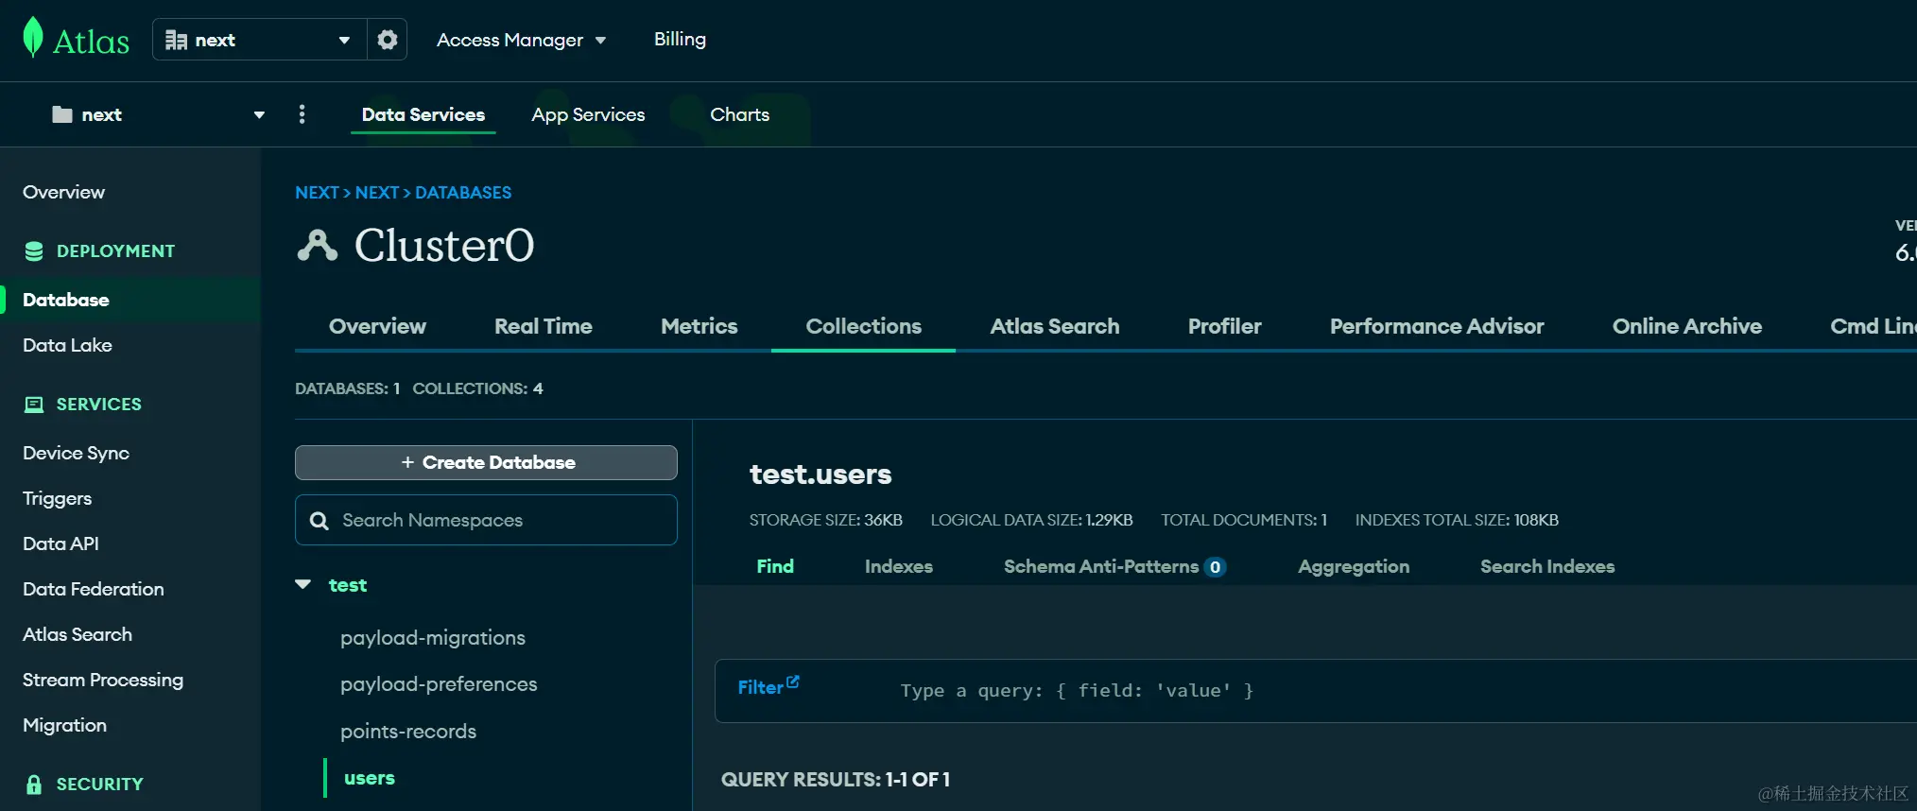Open Database in the sidebar

click(x=66, y=300)
